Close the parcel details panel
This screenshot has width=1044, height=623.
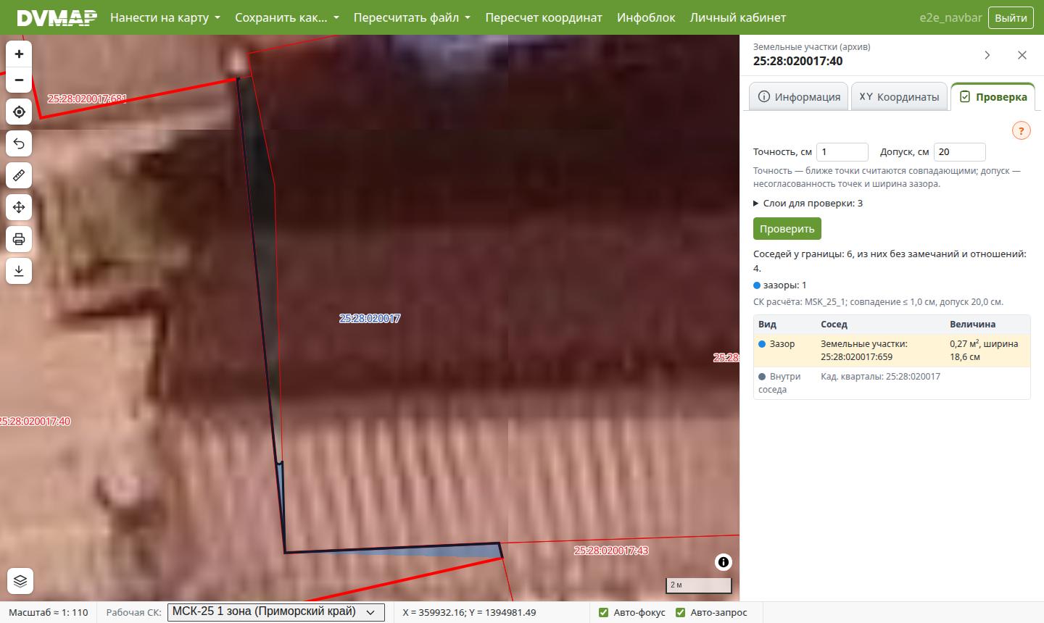click(x=1022, y=55)
